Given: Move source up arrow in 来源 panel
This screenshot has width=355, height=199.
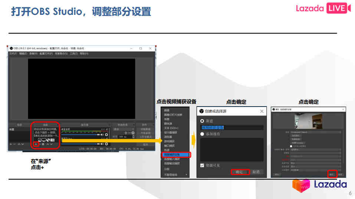Looking at the screenshot, I should click(x=48, y=144).
